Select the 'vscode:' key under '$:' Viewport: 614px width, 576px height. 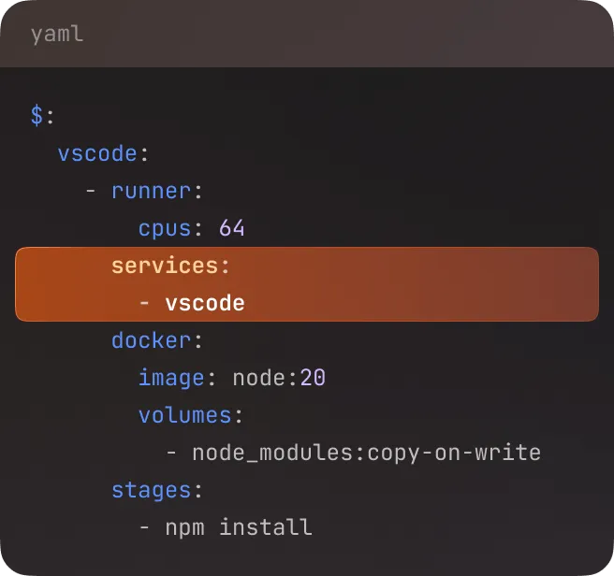tap(104, 153)
